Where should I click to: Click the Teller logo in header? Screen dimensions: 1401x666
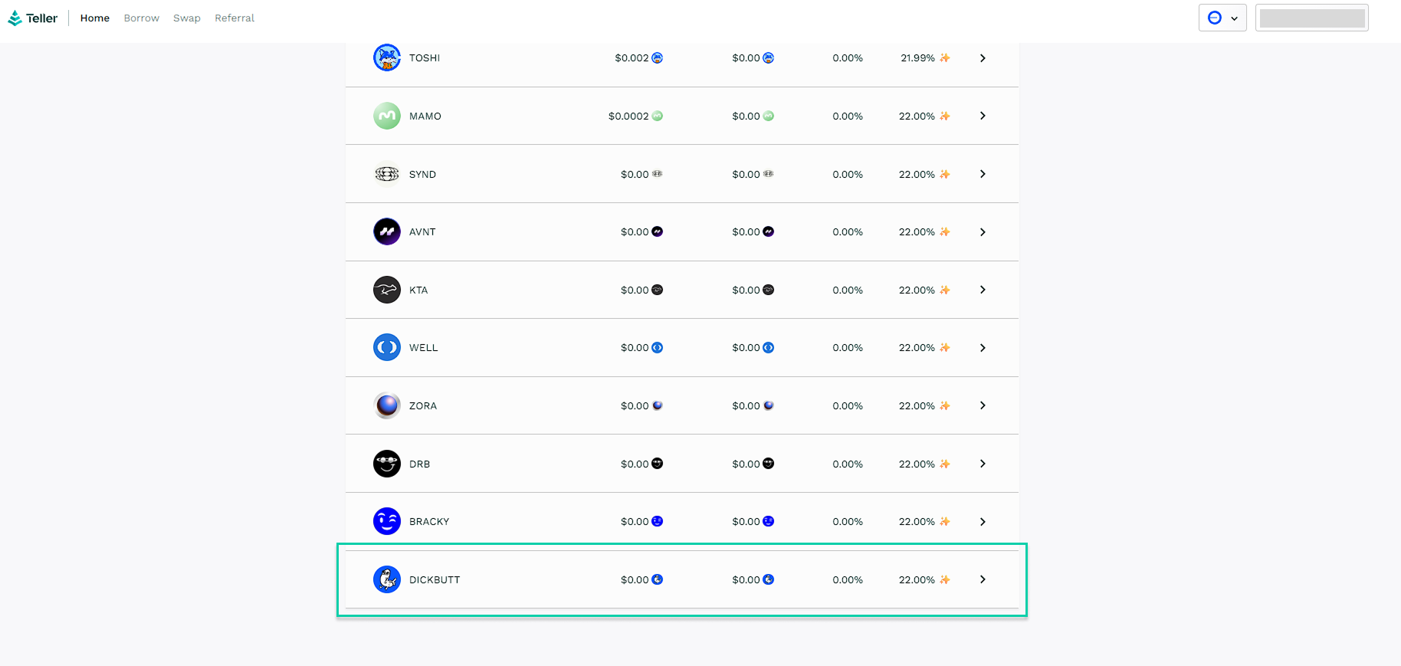[x=33, y=18]
